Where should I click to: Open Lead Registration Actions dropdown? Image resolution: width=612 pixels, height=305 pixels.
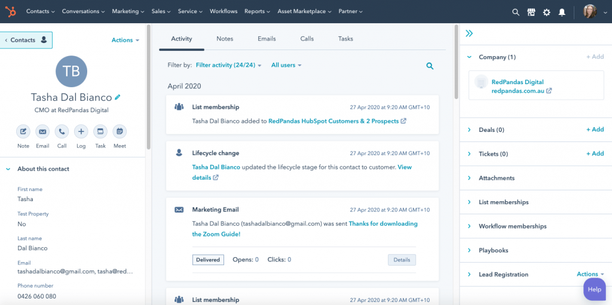590,274
